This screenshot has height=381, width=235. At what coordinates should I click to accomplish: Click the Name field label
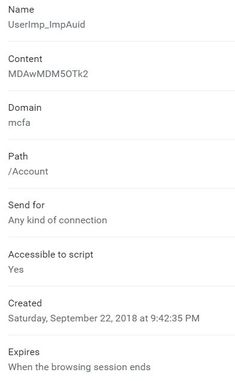click(x=21, y=10)
